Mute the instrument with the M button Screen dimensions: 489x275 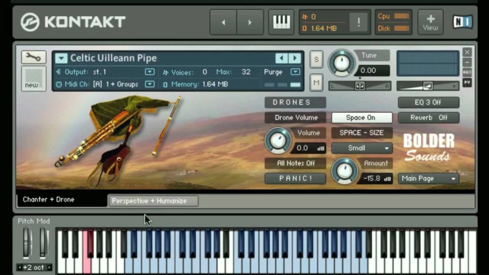click(316, 82)
